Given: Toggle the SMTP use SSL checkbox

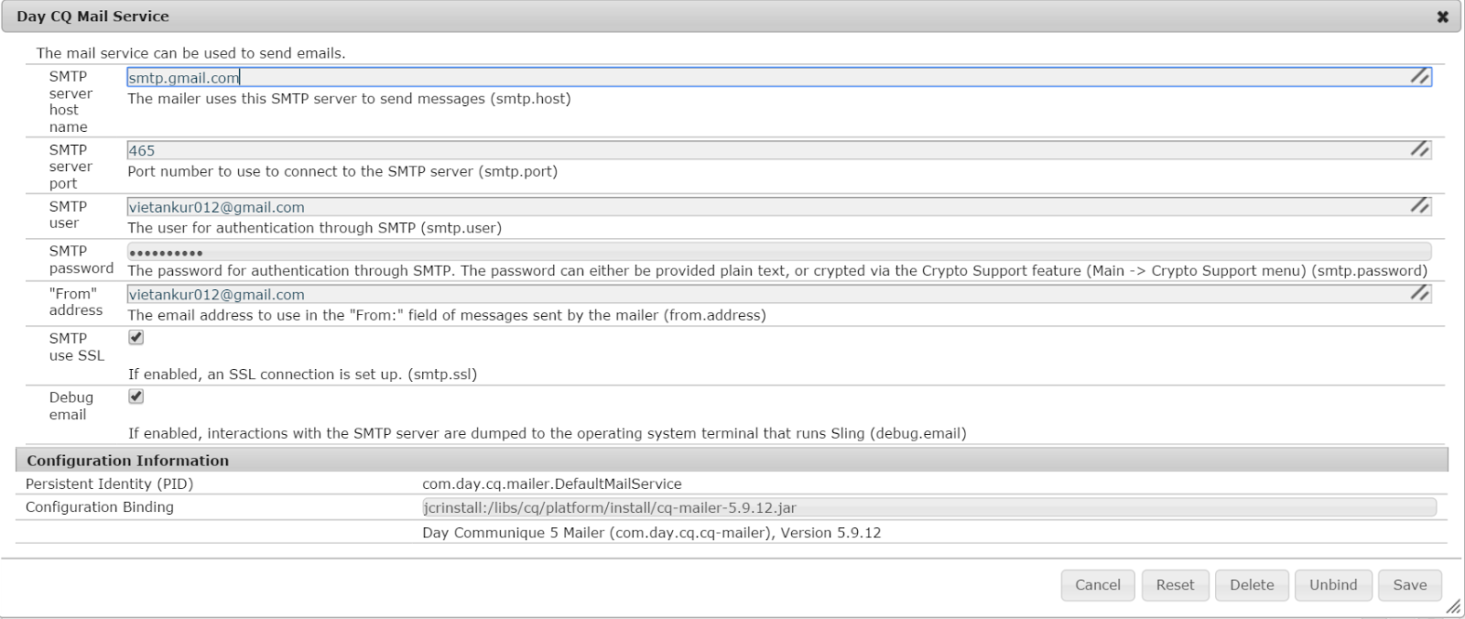Looking at the screenshot, I should 136,338.
